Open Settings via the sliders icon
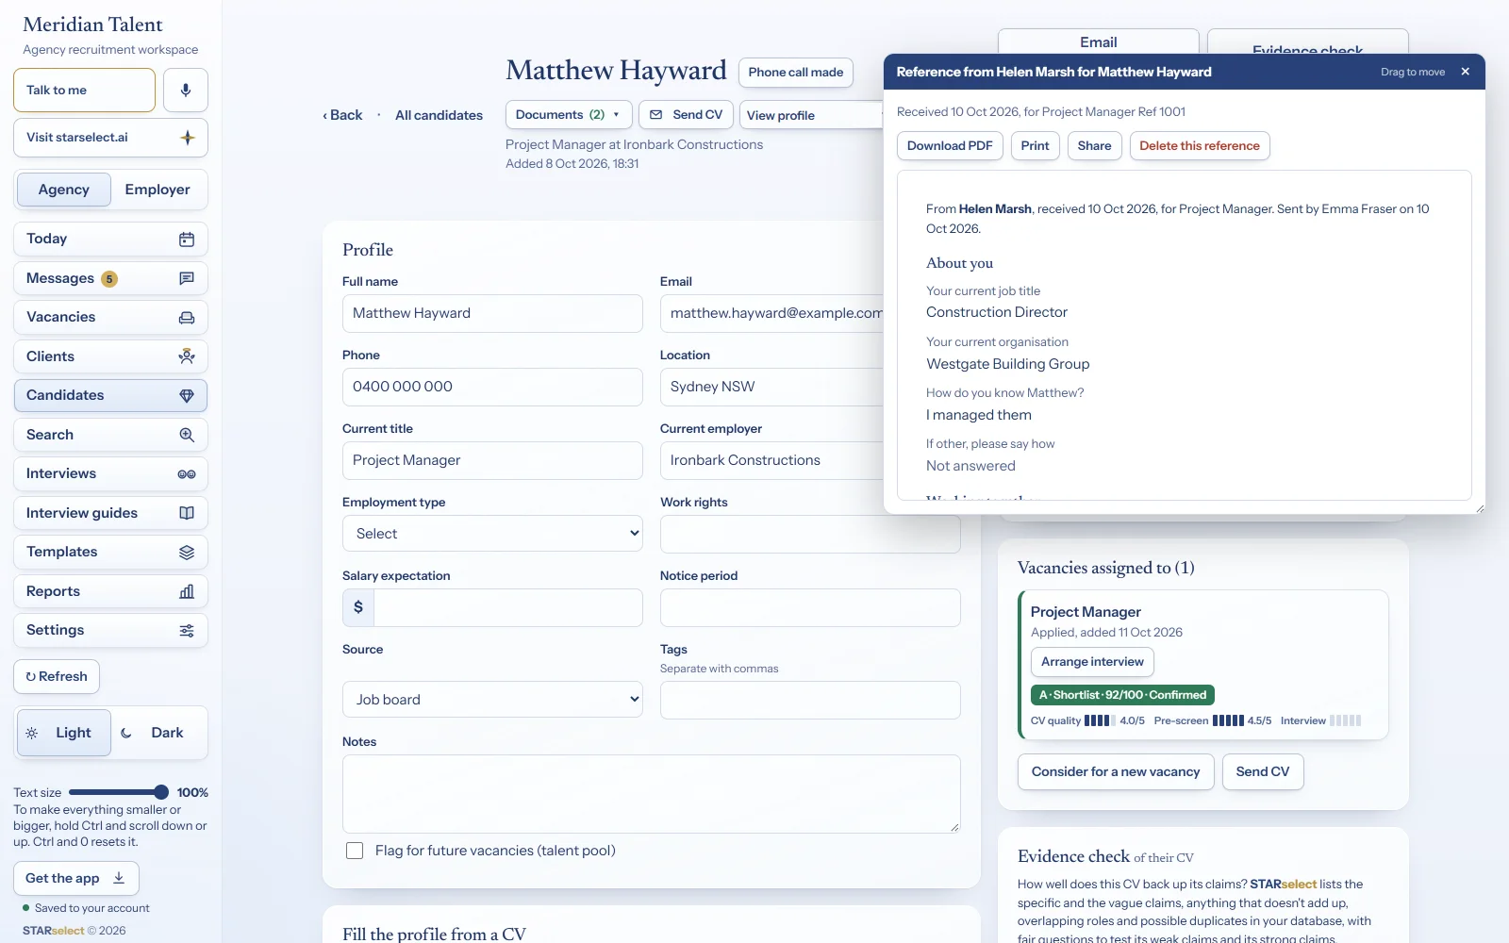The height and width of the screenshot is (943, 1509). pyautogui.click(x=187, y=631)
